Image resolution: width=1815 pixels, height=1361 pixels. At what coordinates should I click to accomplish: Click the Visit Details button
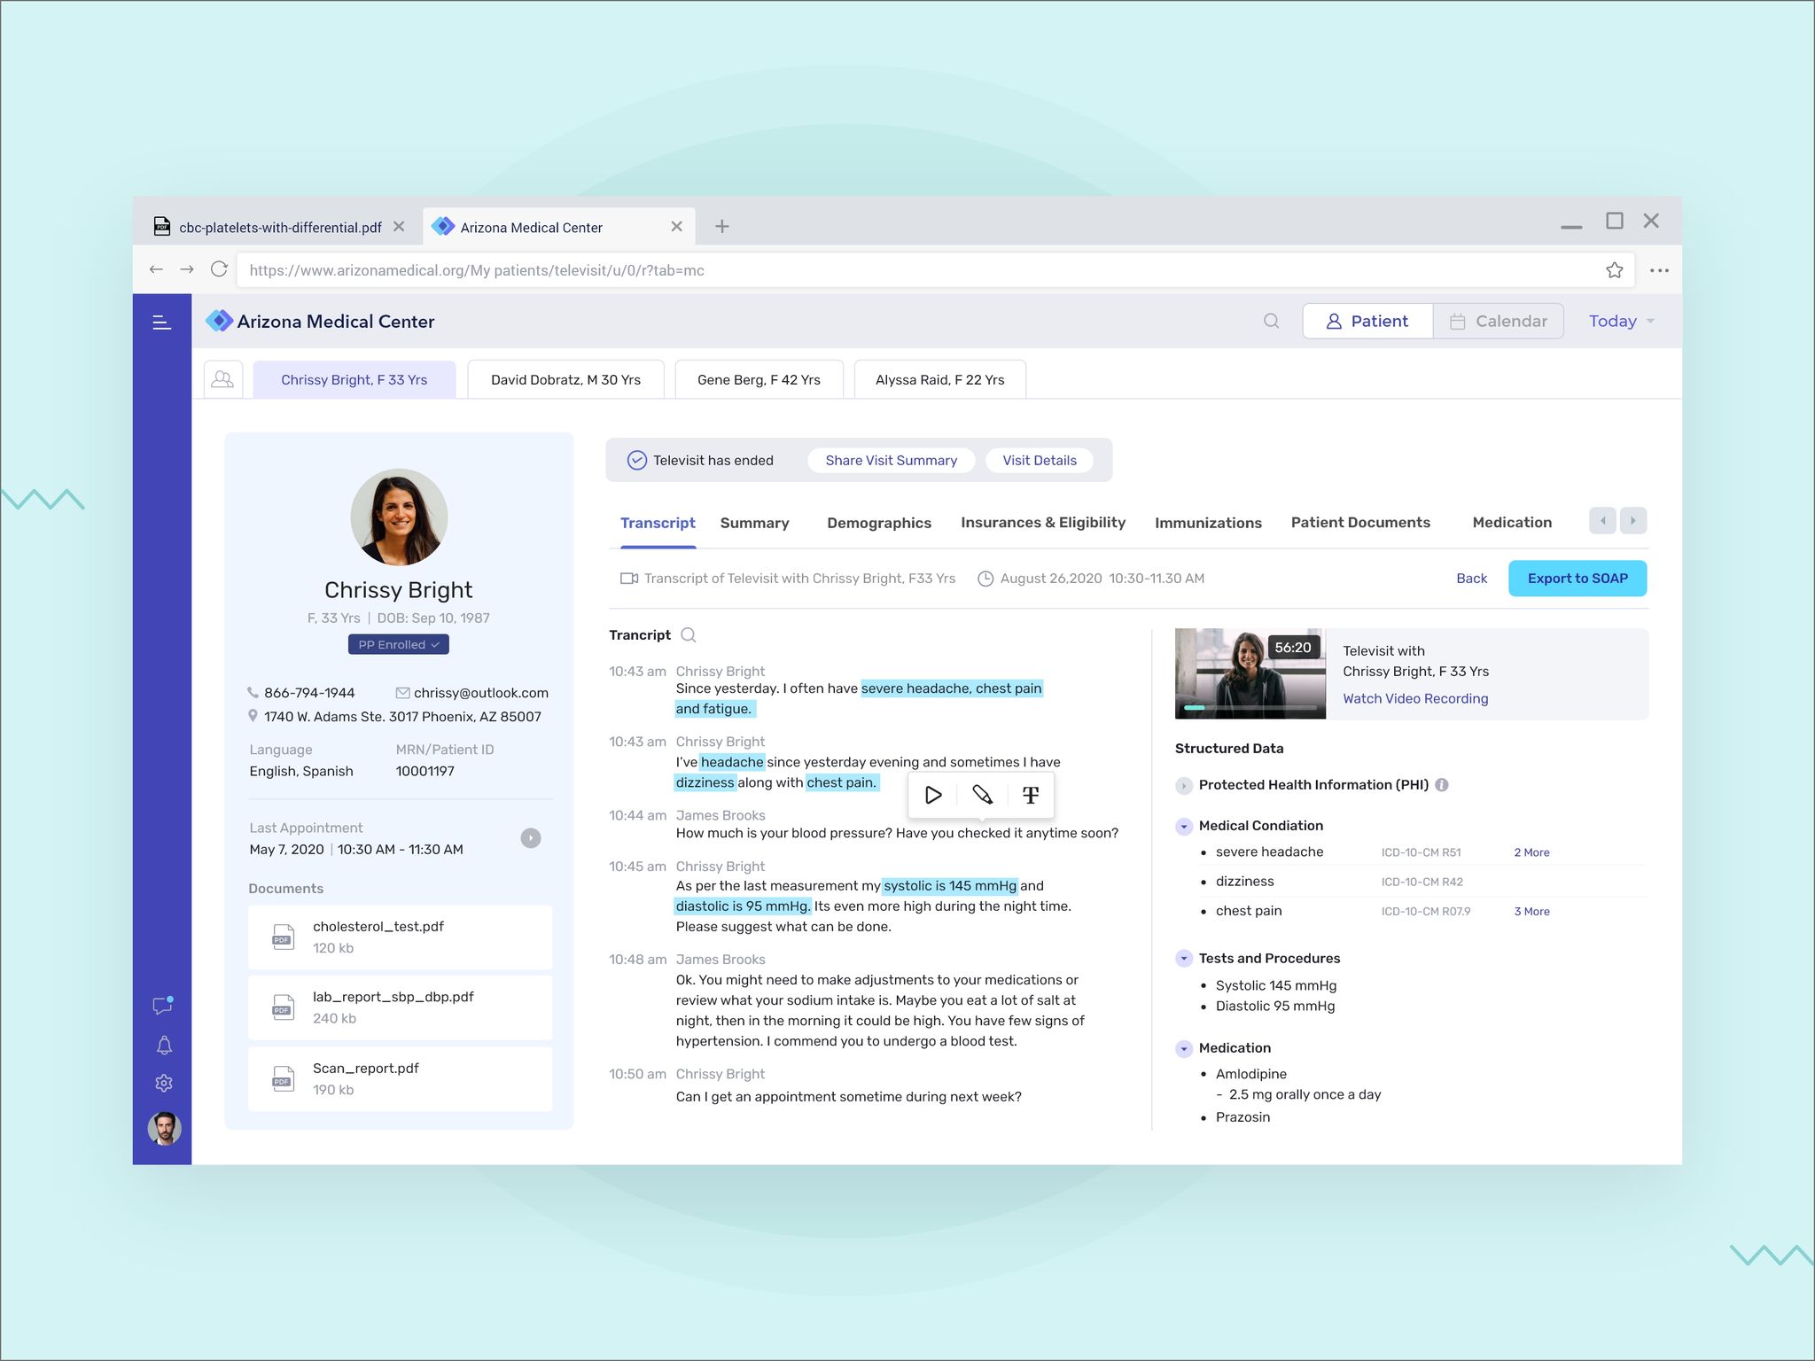click(x=1040, y=461)
